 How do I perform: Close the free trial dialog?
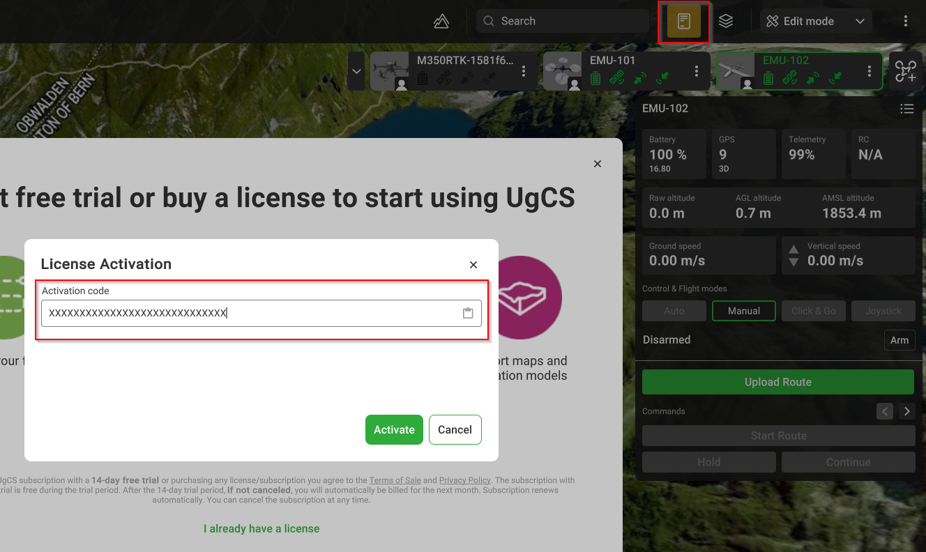598,164
